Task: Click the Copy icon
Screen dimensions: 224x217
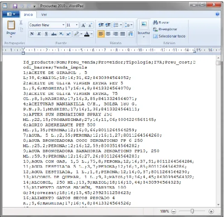Action: pos(21,29)
